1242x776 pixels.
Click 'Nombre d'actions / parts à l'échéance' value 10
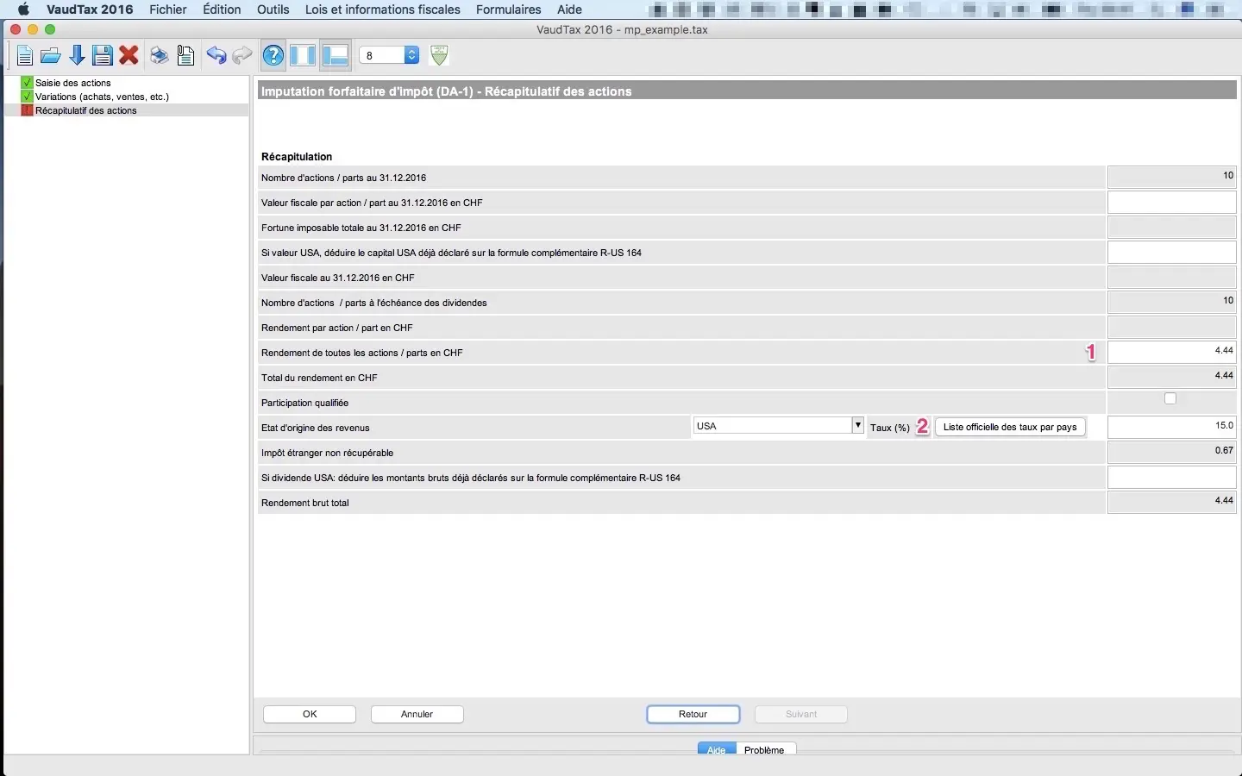point(1172,302)
